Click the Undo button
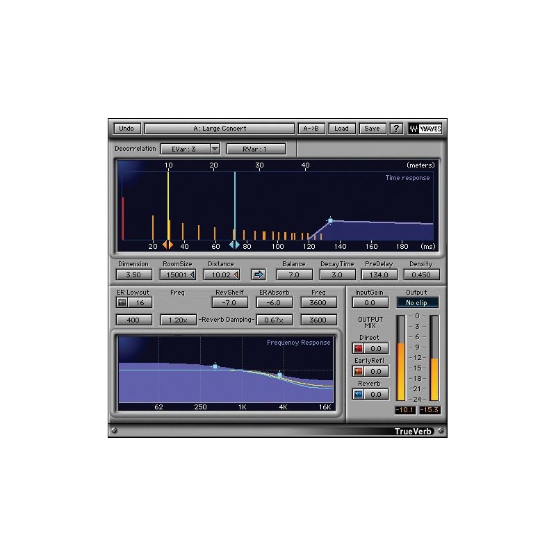Image resolution: width=556 pixels, height=556 pixels. tap(126, 129)
